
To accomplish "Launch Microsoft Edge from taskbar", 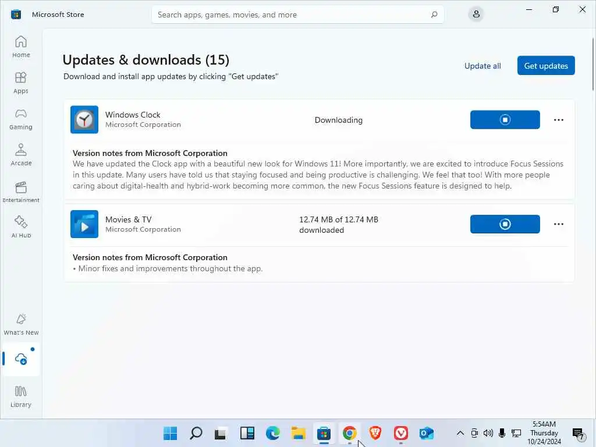I will point(273,433).
